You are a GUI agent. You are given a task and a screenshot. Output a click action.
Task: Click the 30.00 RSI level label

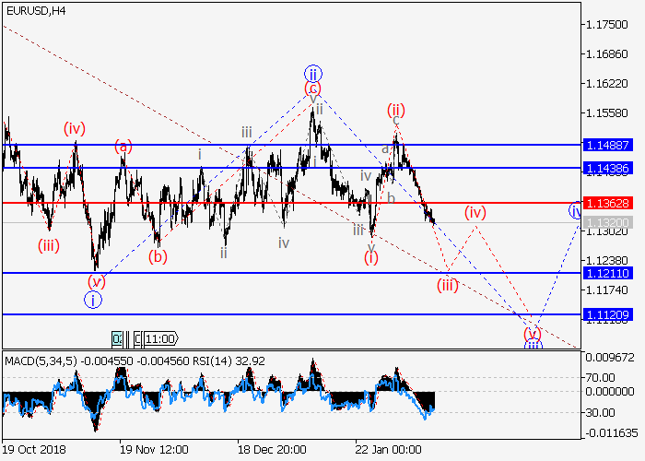tap(600, 412)
